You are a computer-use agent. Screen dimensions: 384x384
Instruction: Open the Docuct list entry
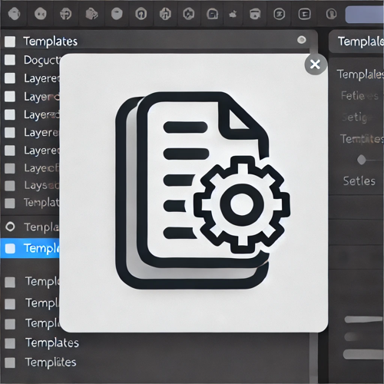point(41,60)
